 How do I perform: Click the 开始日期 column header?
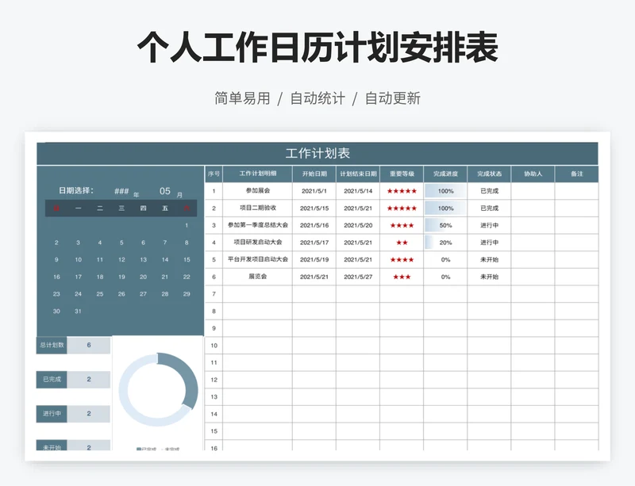coord(314,174)
